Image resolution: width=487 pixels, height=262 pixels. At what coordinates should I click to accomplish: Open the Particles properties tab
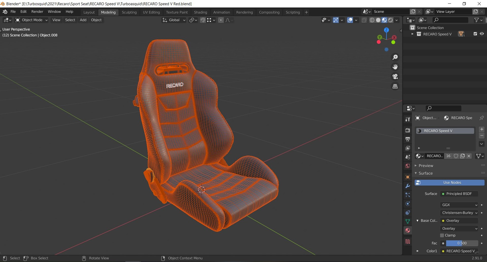coord(408,195)
